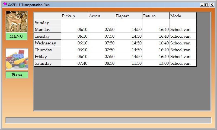Select the Mode column header
This screenshot has height=130, width=217.
pos(183,16)
